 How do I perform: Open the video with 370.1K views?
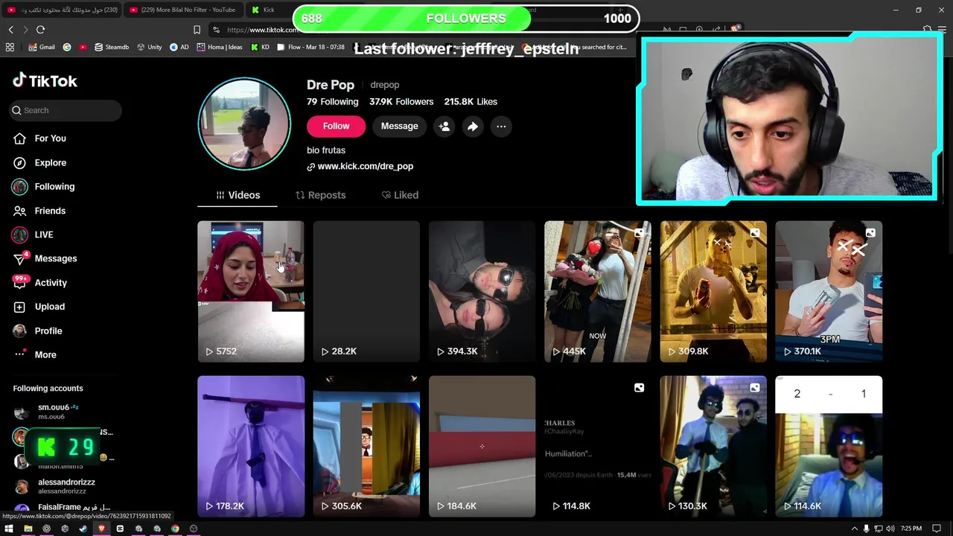click(x=829, y=291)
